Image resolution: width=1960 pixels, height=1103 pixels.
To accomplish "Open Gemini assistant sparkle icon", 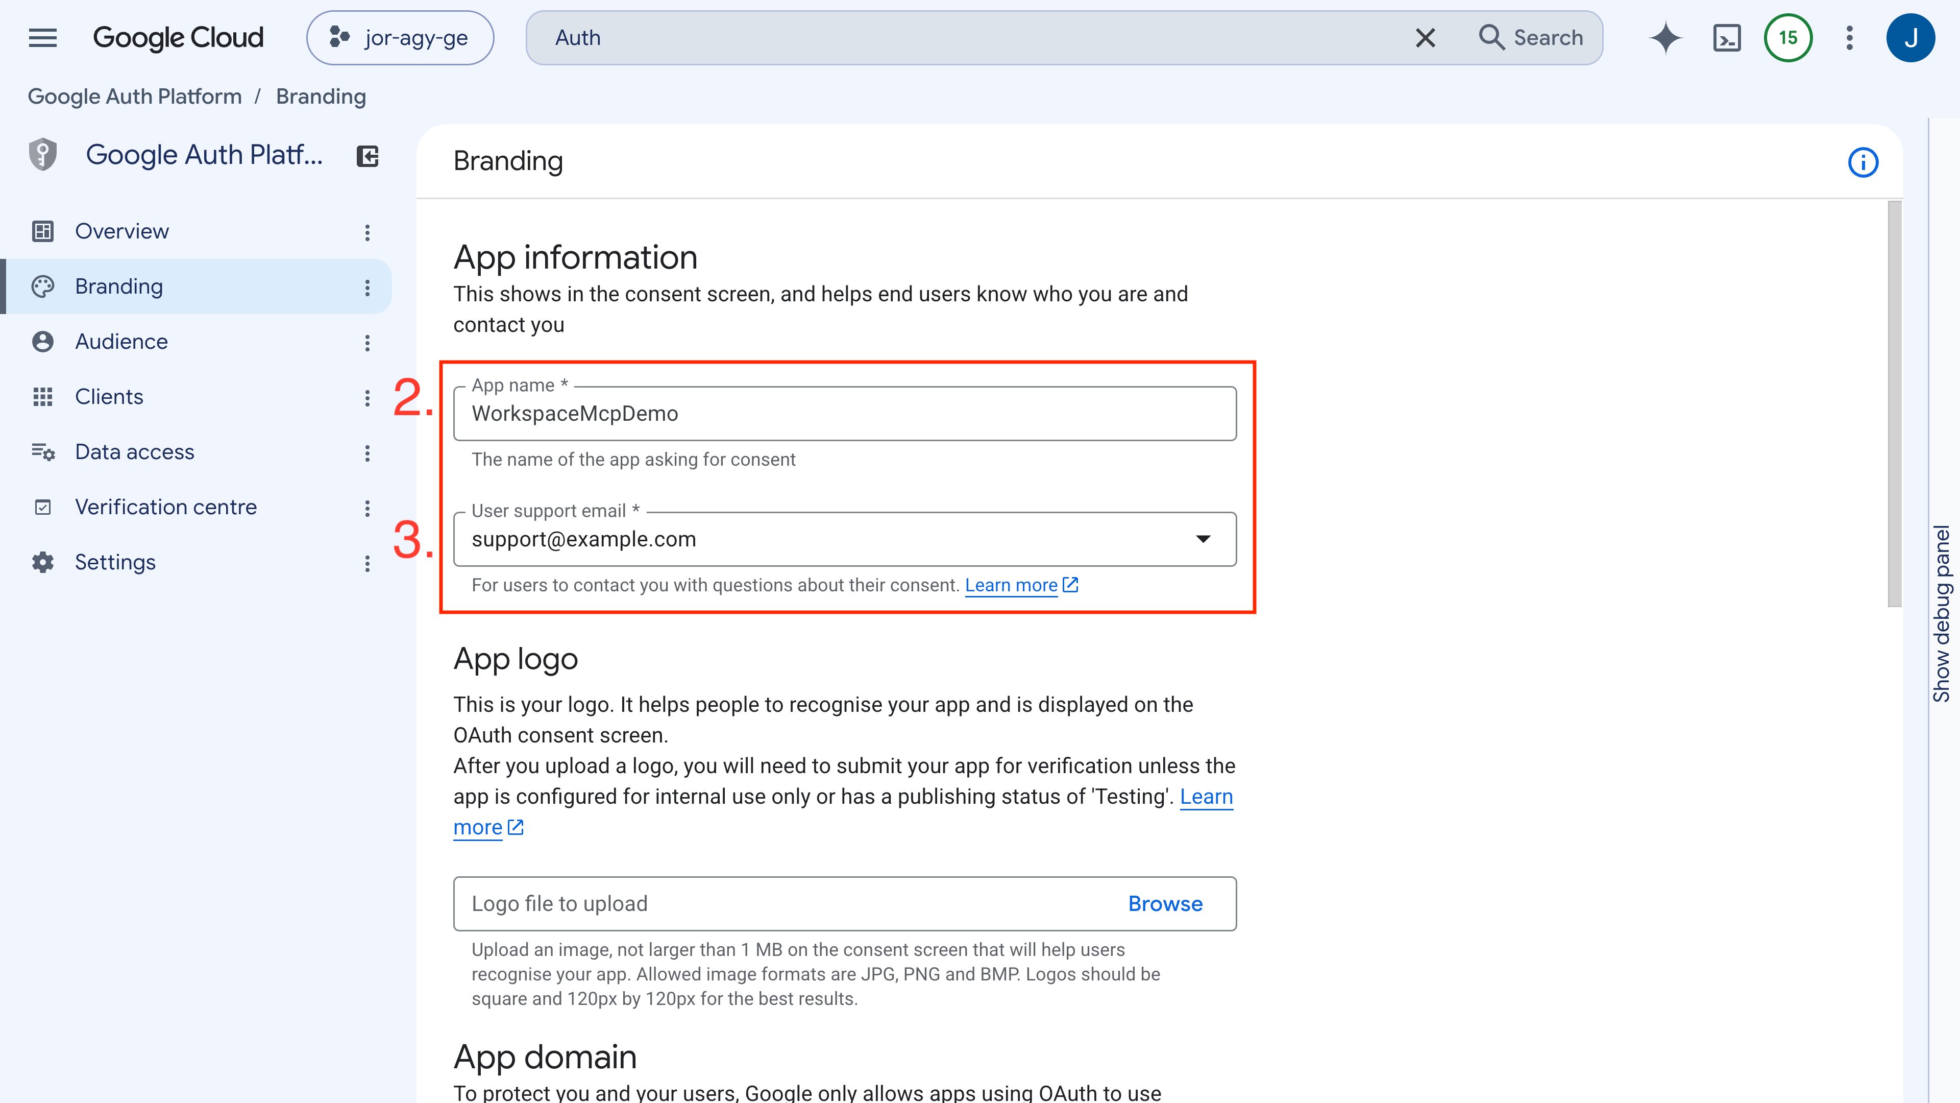I will click(1665, 37).
